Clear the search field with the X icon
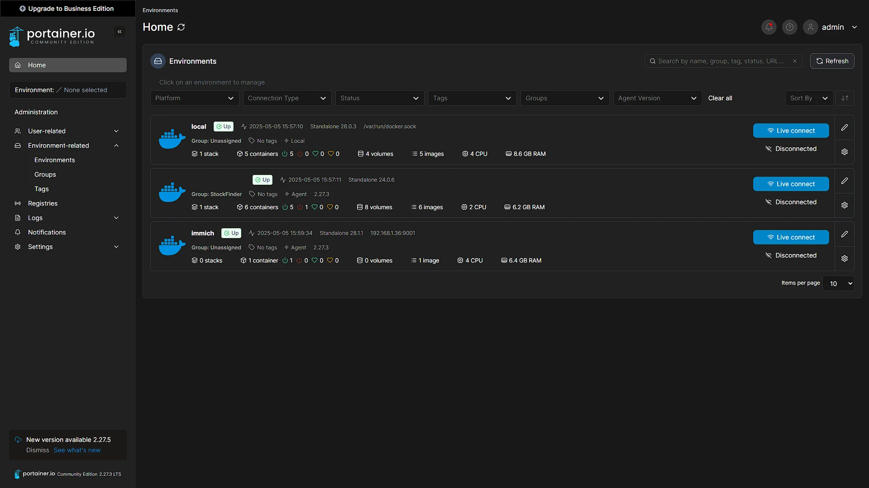The height and width of the screenshot is (488, 869). click(x=795, y=61)
